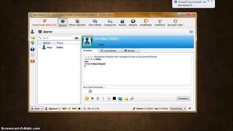
Task: Select the Друзья friends toolbar button
Action: 63,23
